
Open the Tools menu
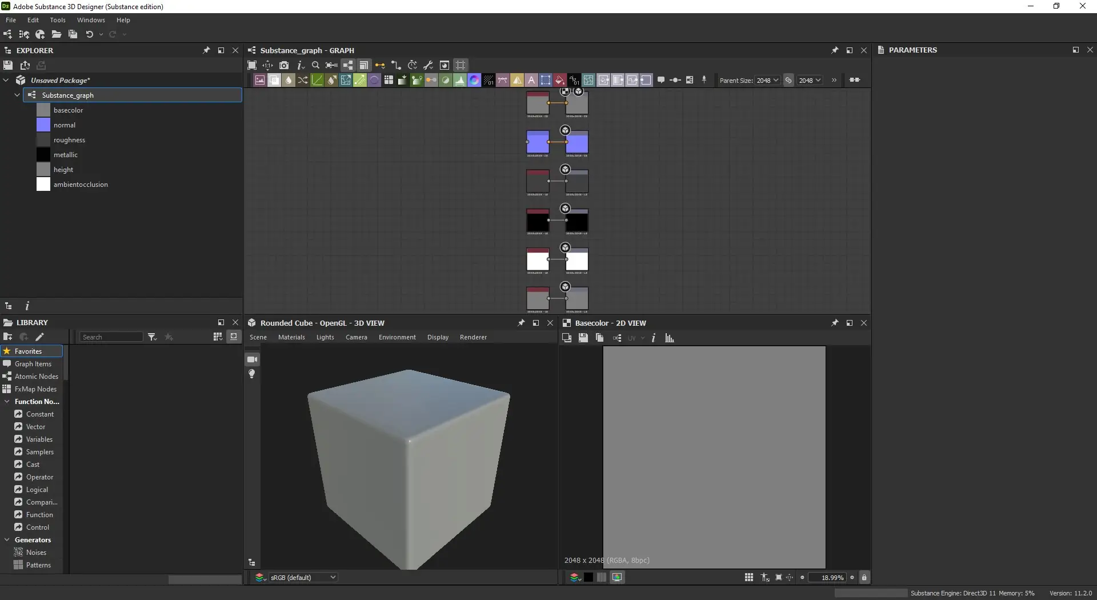pos(58,20)
